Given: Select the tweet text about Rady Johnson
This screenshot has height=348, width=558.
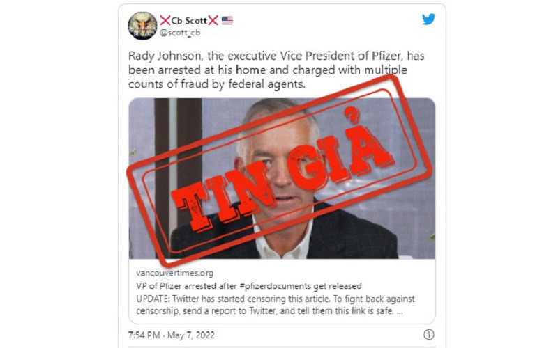Looking at the screenshot, I should 276,70.
